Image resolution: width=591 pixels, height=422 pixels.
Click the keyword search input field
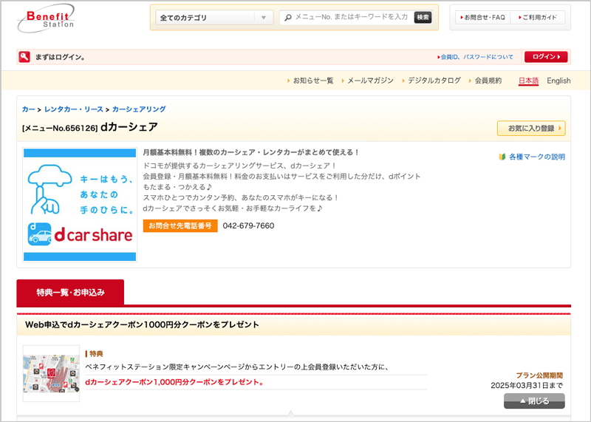(x=352, y=17)
